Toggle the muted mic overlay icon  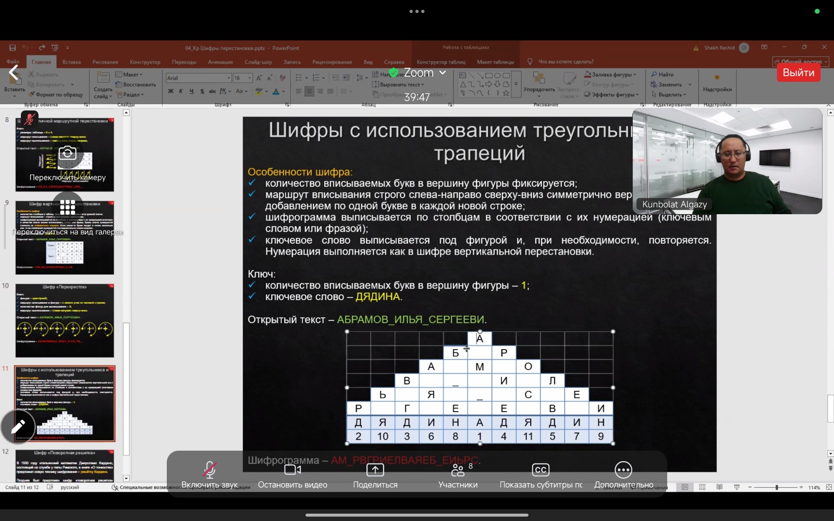coord(30,119)
